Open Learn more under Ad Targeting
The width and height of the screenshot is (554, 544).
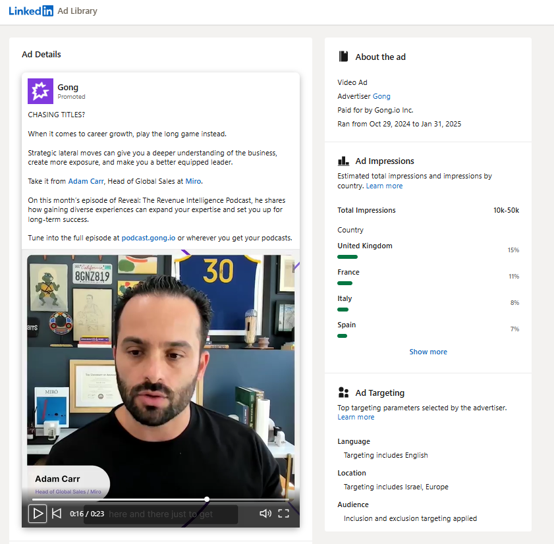click(x=356, y=417)
